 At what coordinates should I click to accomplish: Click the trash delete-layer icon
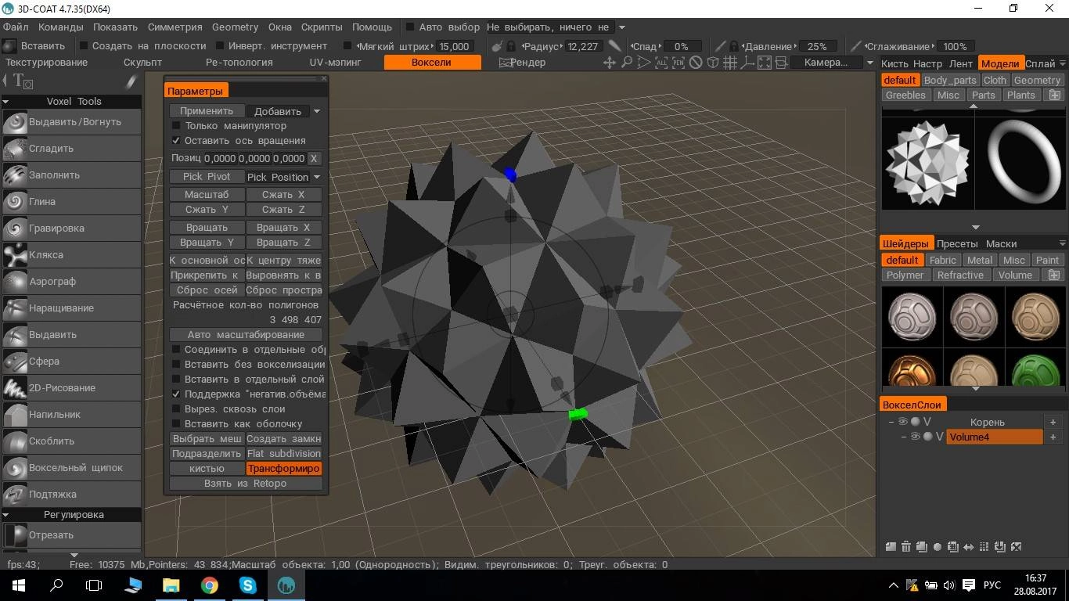tap(906, 547)
